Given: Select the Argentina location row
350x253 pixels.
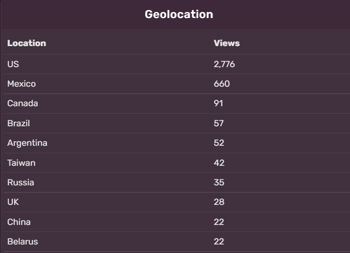Looking at the screenshot, I should point(27,143).
